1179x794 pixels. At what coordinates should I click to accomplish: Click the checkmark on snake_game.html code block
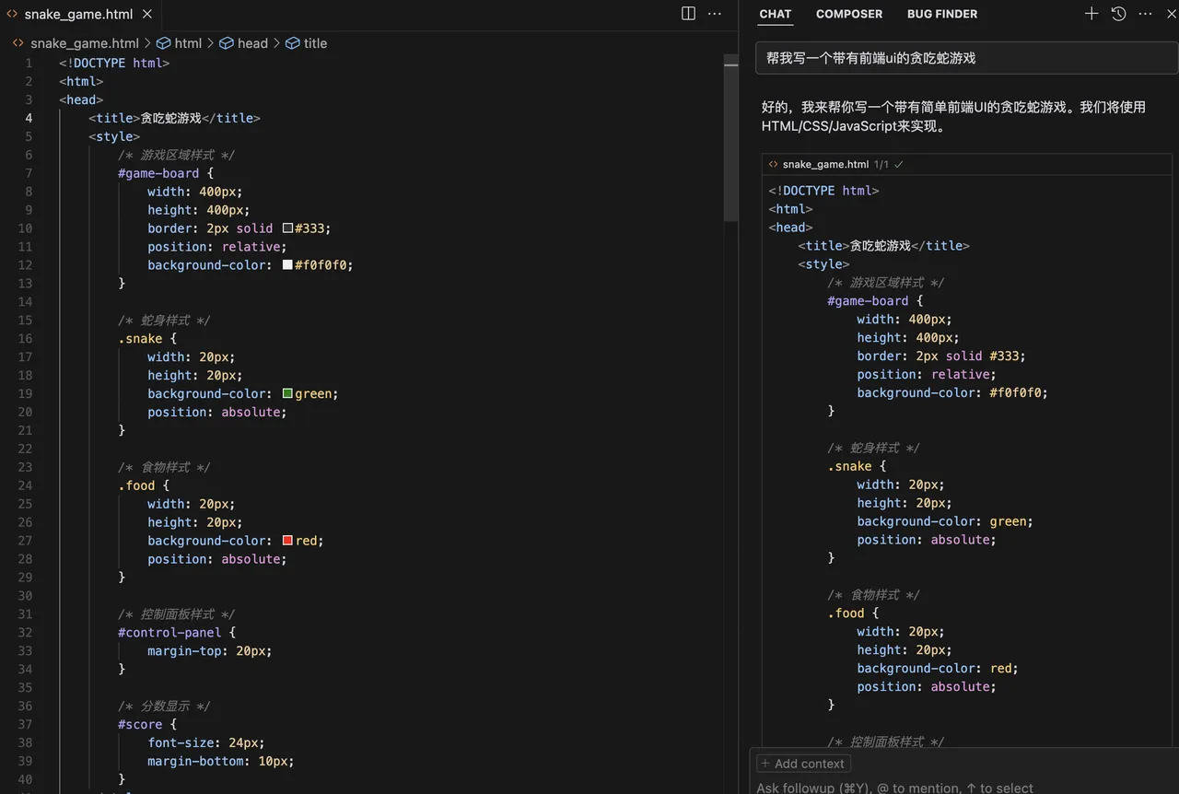pyautogui.click(x=899, y=164)
